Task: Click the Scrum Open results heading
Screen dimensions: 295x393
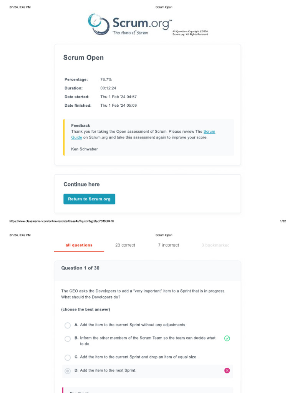Action: click(x=83, y=58)
